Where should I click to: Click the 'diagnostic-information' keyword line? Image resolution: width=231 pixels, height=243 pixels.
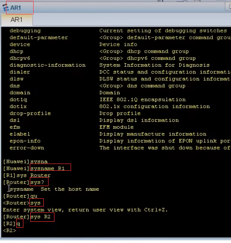coord(48,65)
